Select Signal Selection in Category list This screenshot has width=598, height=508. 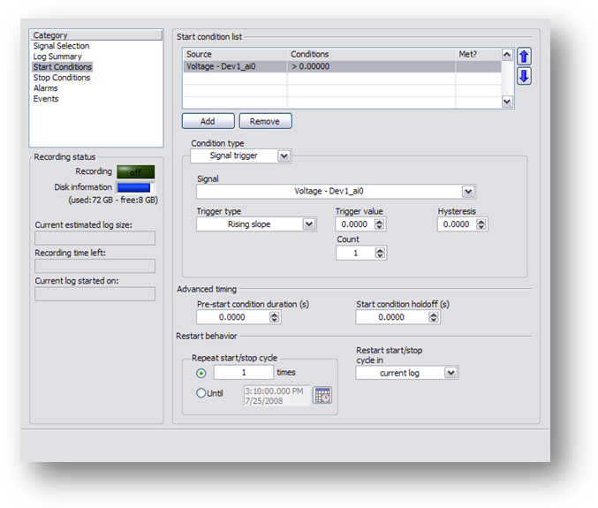pos(61,46)
